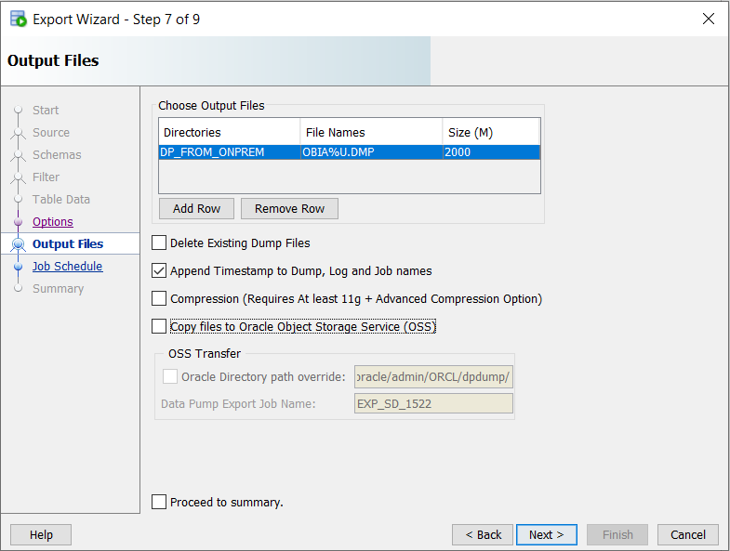The width and height of the screenshot is (730, 551).
Task: Uncheck Append Timestamp to Dump, Log and Job names
Action: [x=159, y=270]
